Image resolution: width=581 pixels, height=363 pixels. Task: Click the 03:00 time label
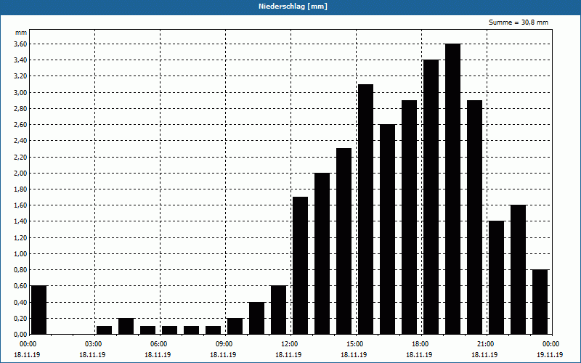tap(94, 344)
